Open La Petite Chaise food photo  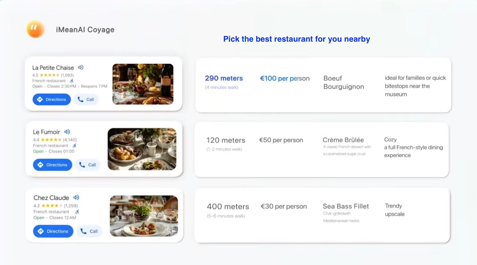[143, 84]
